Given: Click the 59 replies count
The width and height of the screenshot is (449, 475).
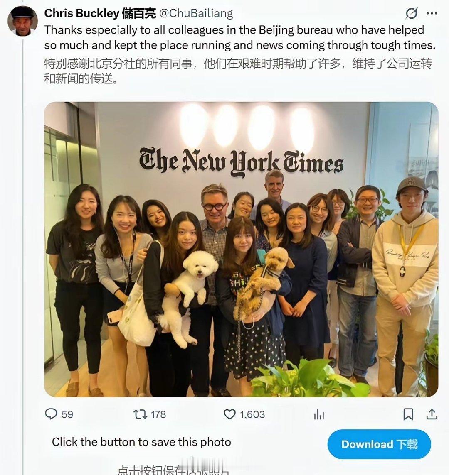Looking at the screenshot, I should (67, 414).
